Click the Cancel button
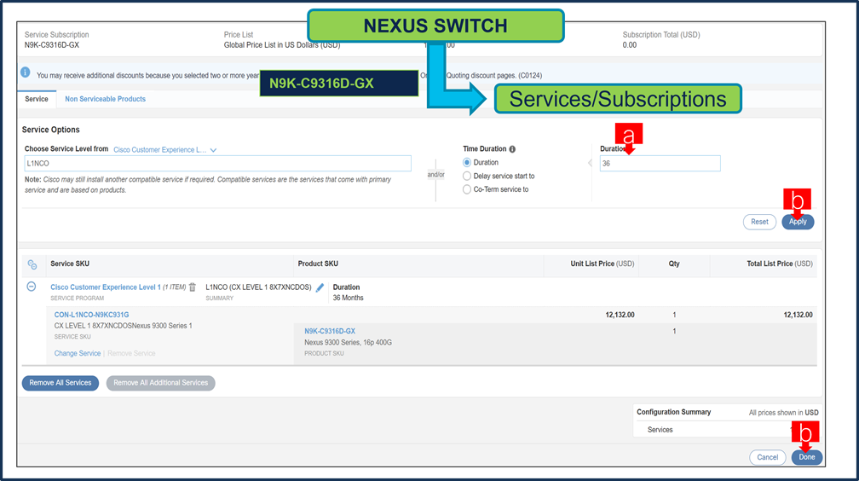Viewport: 859px width, 481px height. [768, 457]
